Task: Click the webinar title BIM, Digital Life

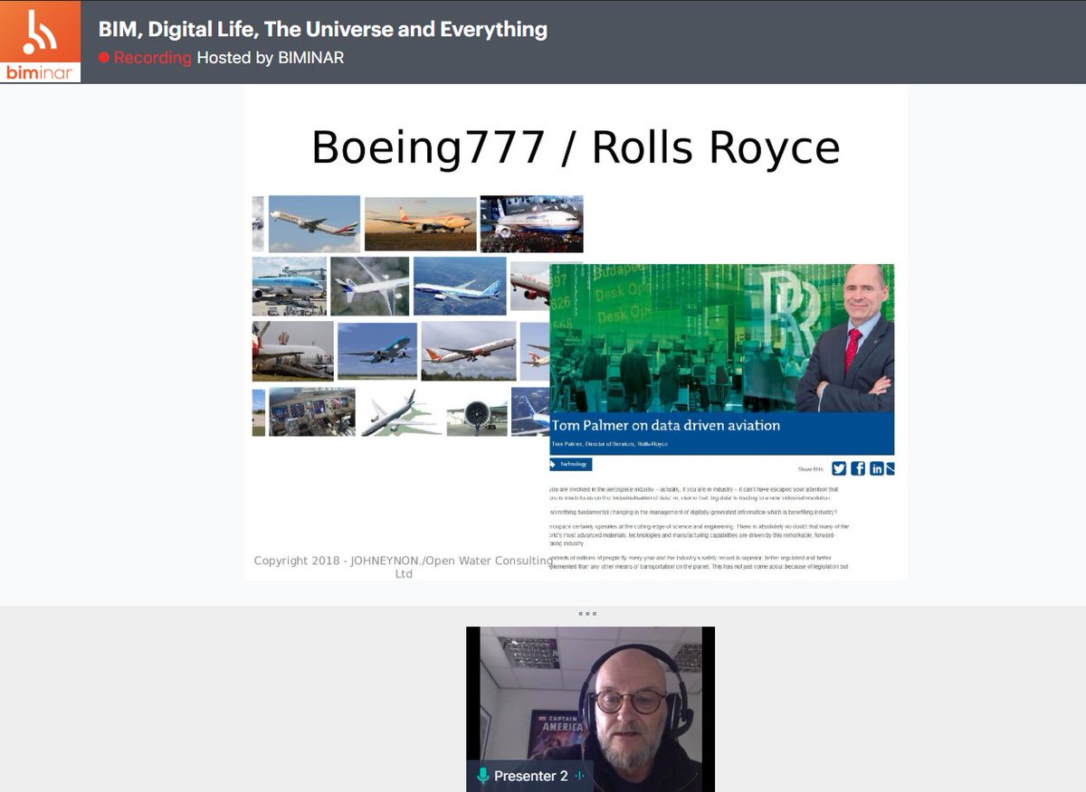Action: pyautogui.click(x=323, y=29)
